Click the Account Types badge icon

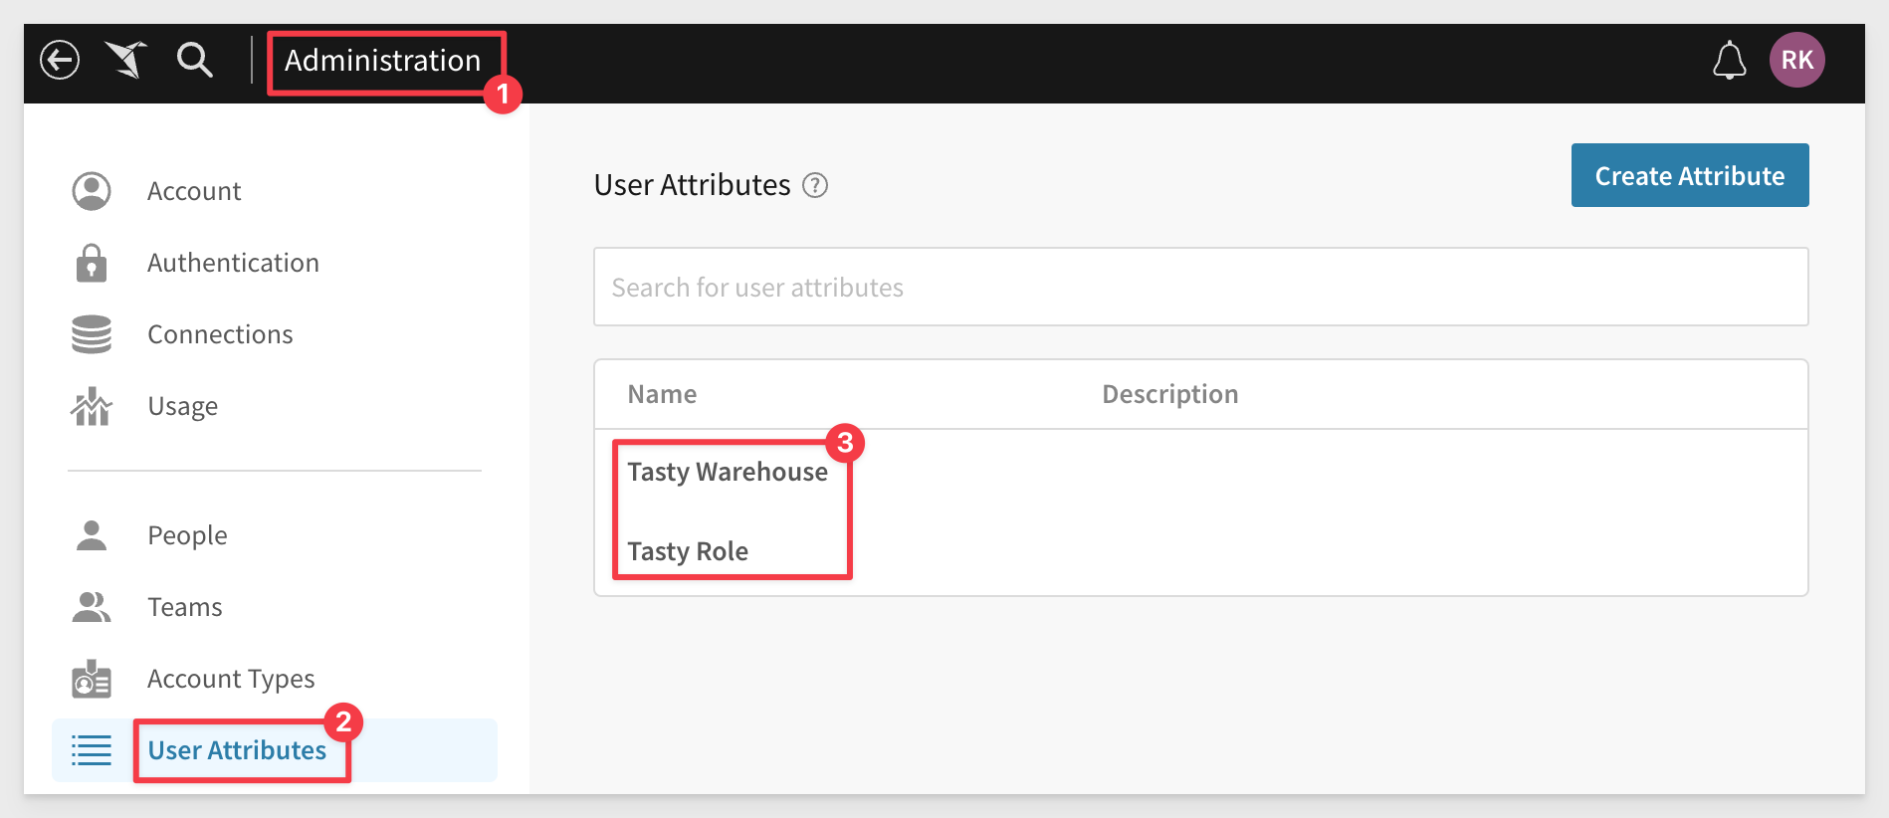(92, 679)
